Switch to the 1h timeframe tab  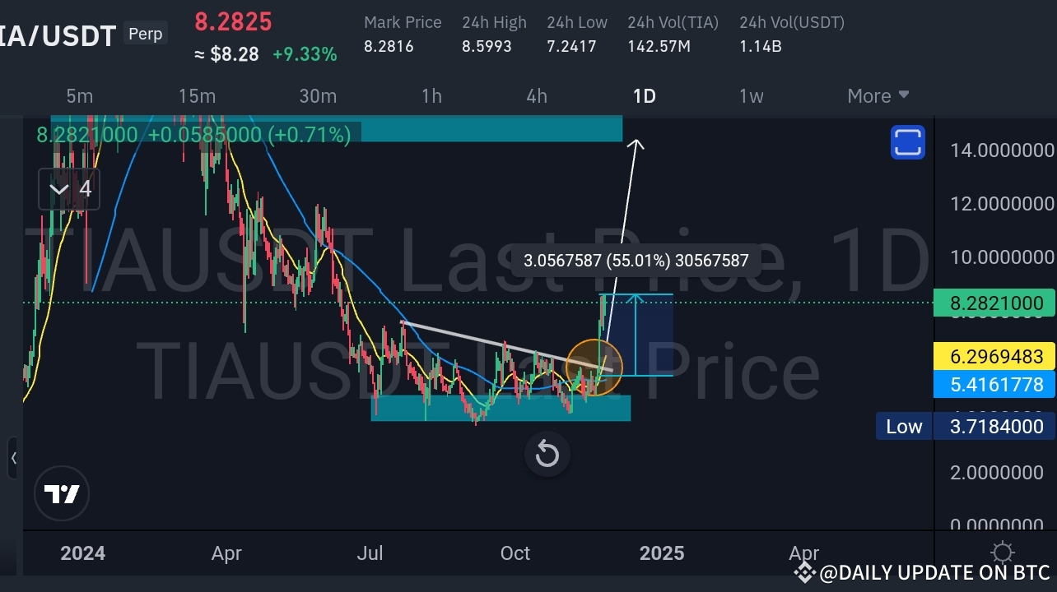coord(431,95)
